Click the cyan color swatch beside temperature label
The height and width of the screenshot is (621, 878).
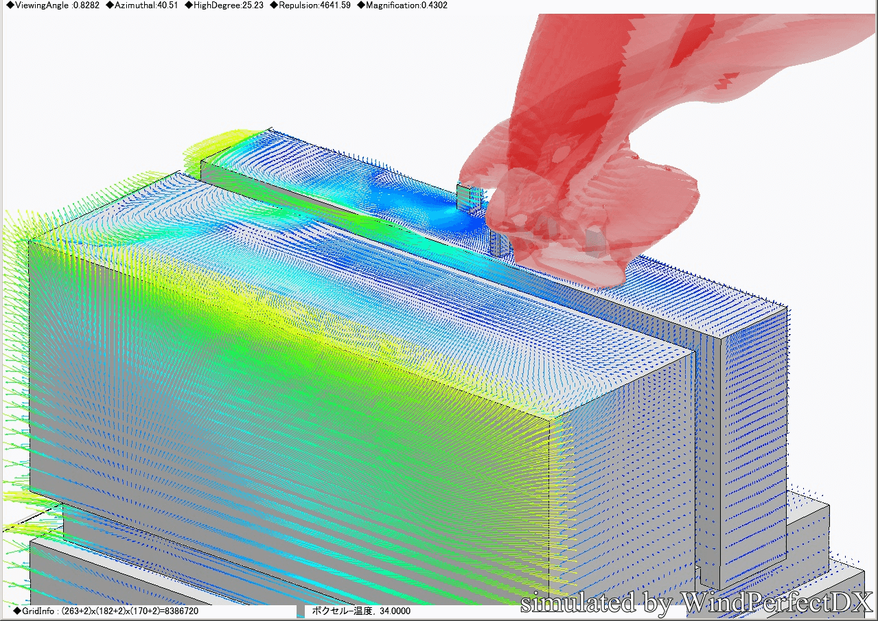(x=300, y=611)
